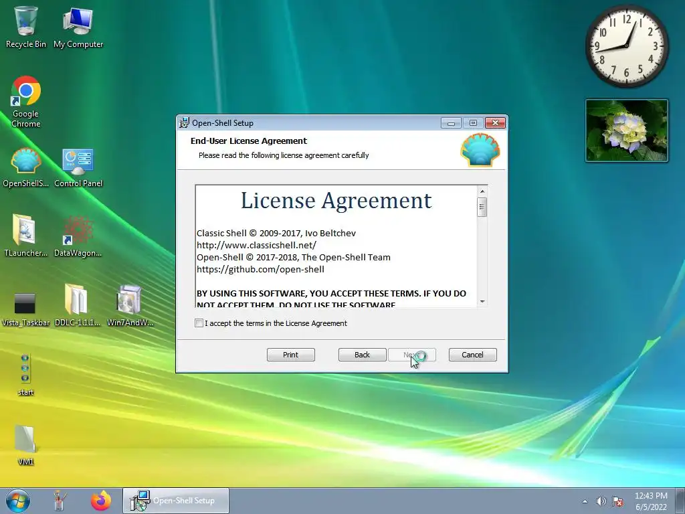This screenshot has width=685, height=514.
Task: Click the https://github.com/open-shell text
Action: pos(260,269)
